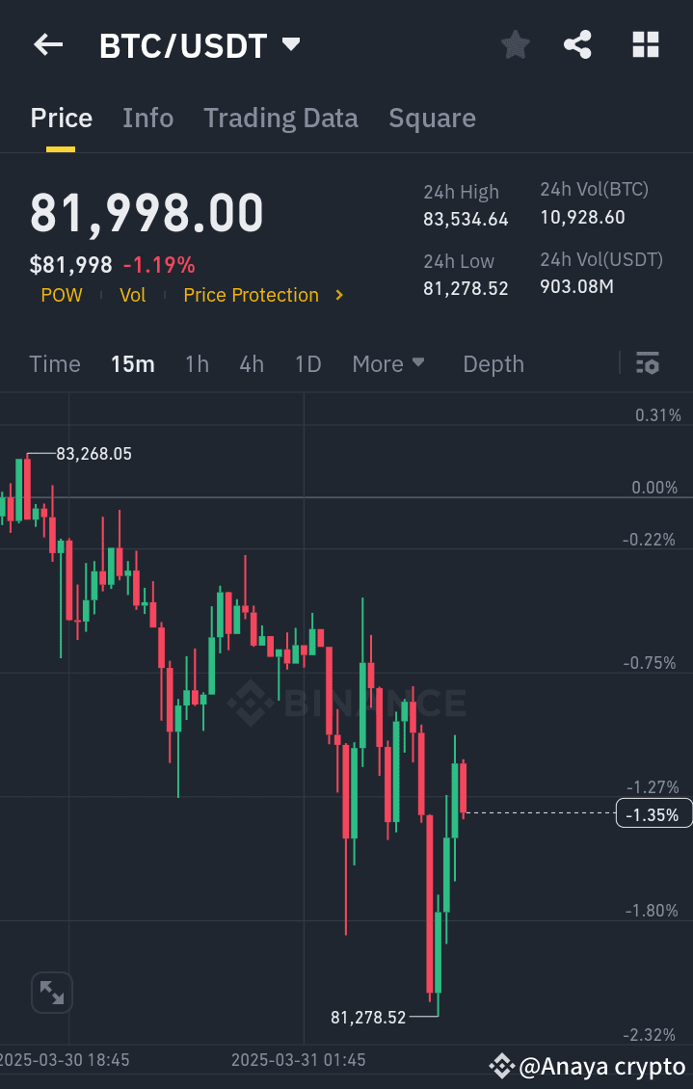The width and height of the screenshot is (693, 1089).
Task: Toggle the POW tag
Action: (x=62, y=295)
